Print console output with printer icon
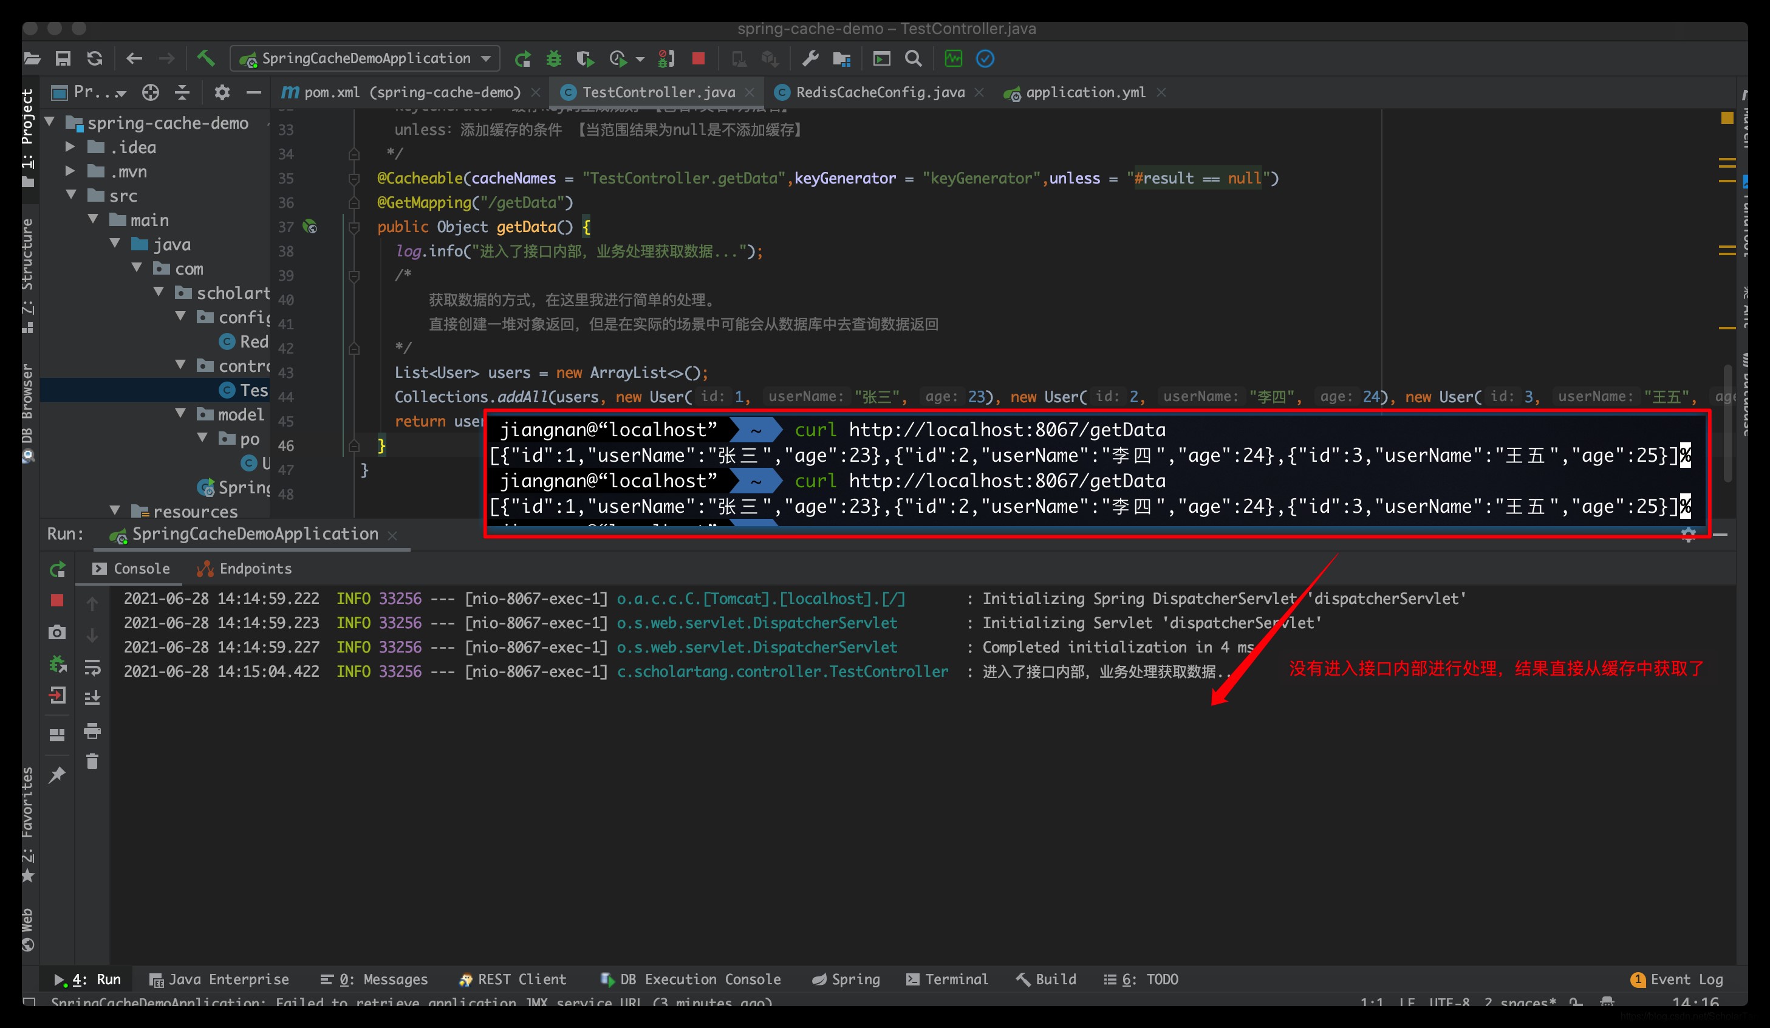 point(92,731)
